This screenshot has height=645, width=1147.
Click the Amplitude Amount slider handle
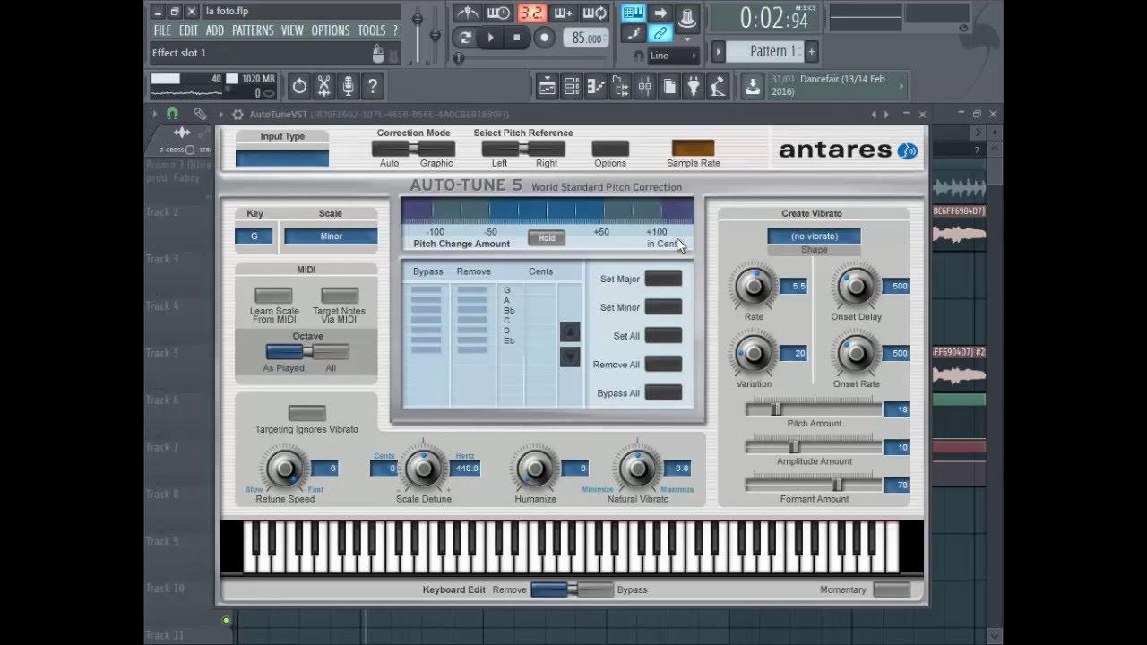click(793, 447)
